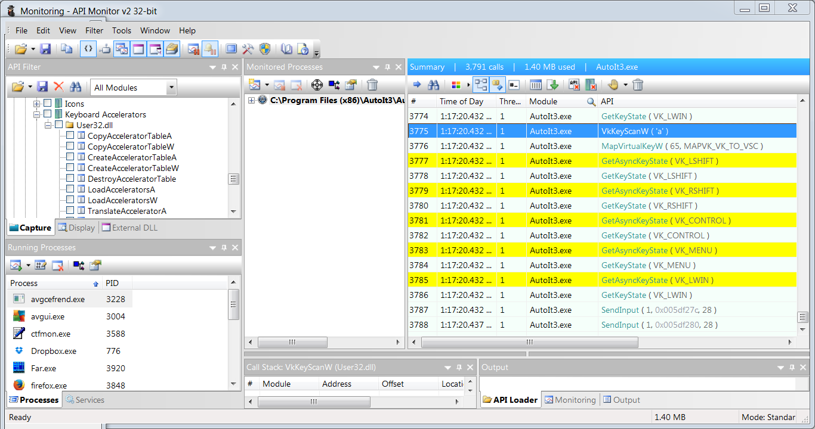Image resolution: width=815 pixels, height=429 pixels.
Task: Collapse the User32.dll tree node
Action: (x=47, y=125)
